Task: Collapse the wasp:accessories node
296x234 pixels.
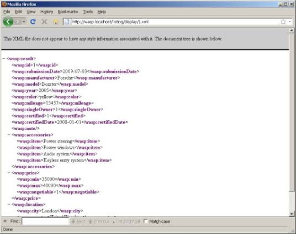Action: (x=9, y=134)
